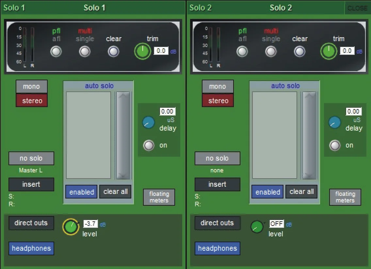Click the Master L label under Solo 1 no solo

click(x=31, y=170)
